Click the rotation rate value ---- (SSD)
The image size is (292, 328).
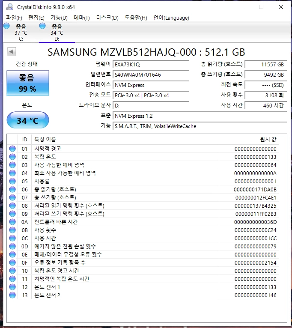[x=265, y=85]
